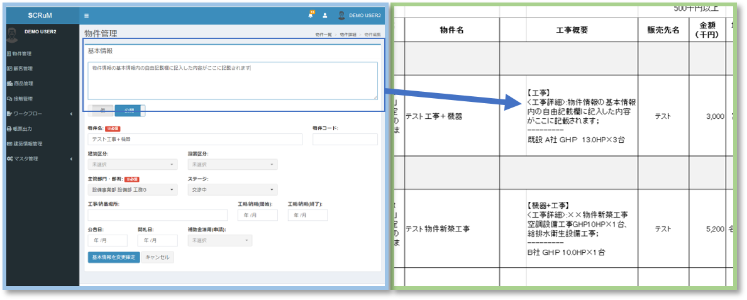The image size is (747, 300).
Task: Open the 主管部門・部署 dropdown
Action: pos(133,189)
